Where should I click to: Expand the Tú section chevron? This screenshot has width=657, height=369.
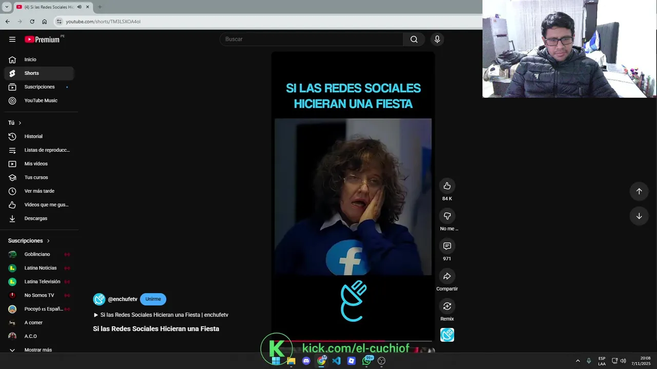point(20,123)
